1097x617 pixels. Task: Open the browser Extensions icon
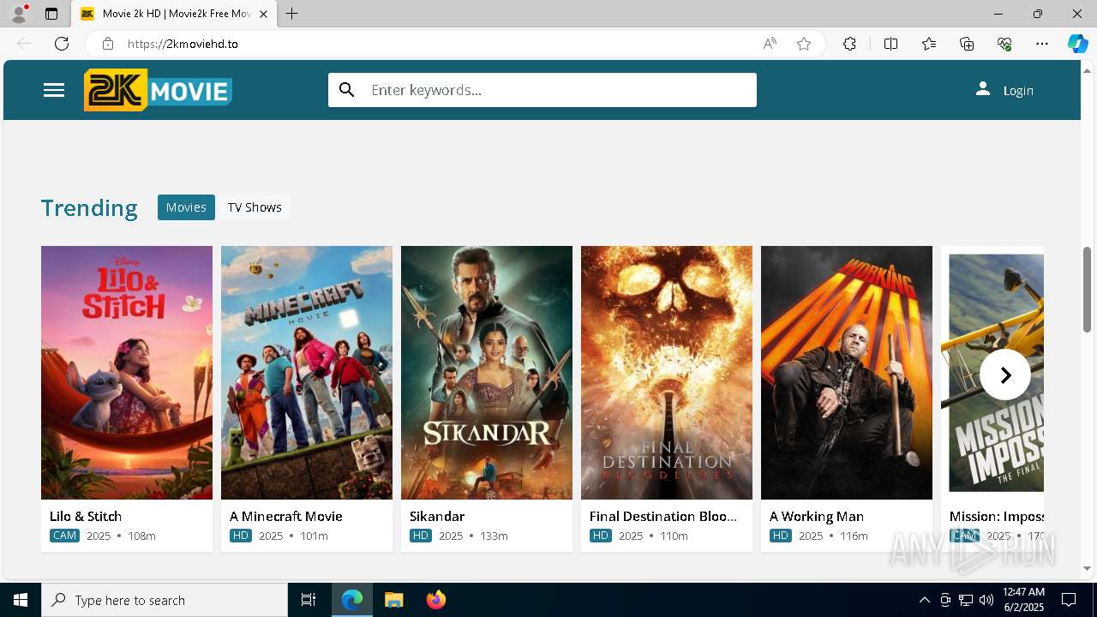849,44
